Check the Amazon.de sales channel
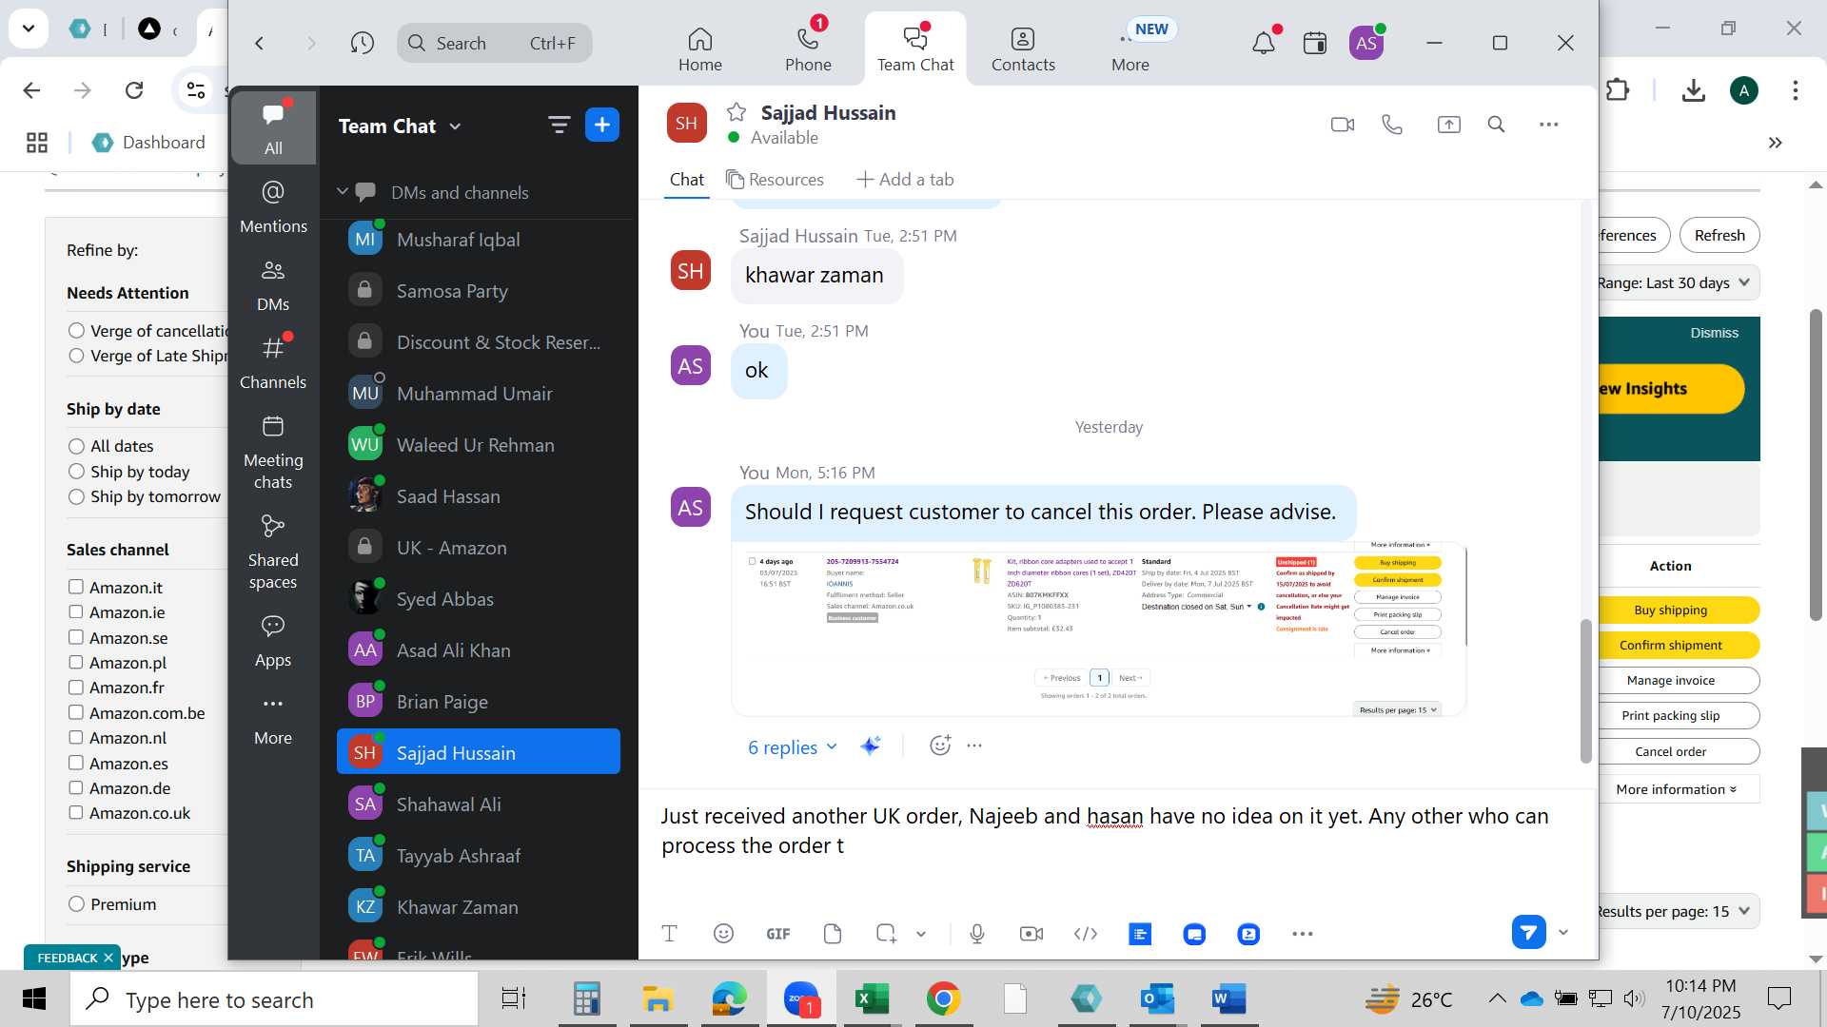The width and height of the screenshot is (1827, 1027). [x=76, y=787]
